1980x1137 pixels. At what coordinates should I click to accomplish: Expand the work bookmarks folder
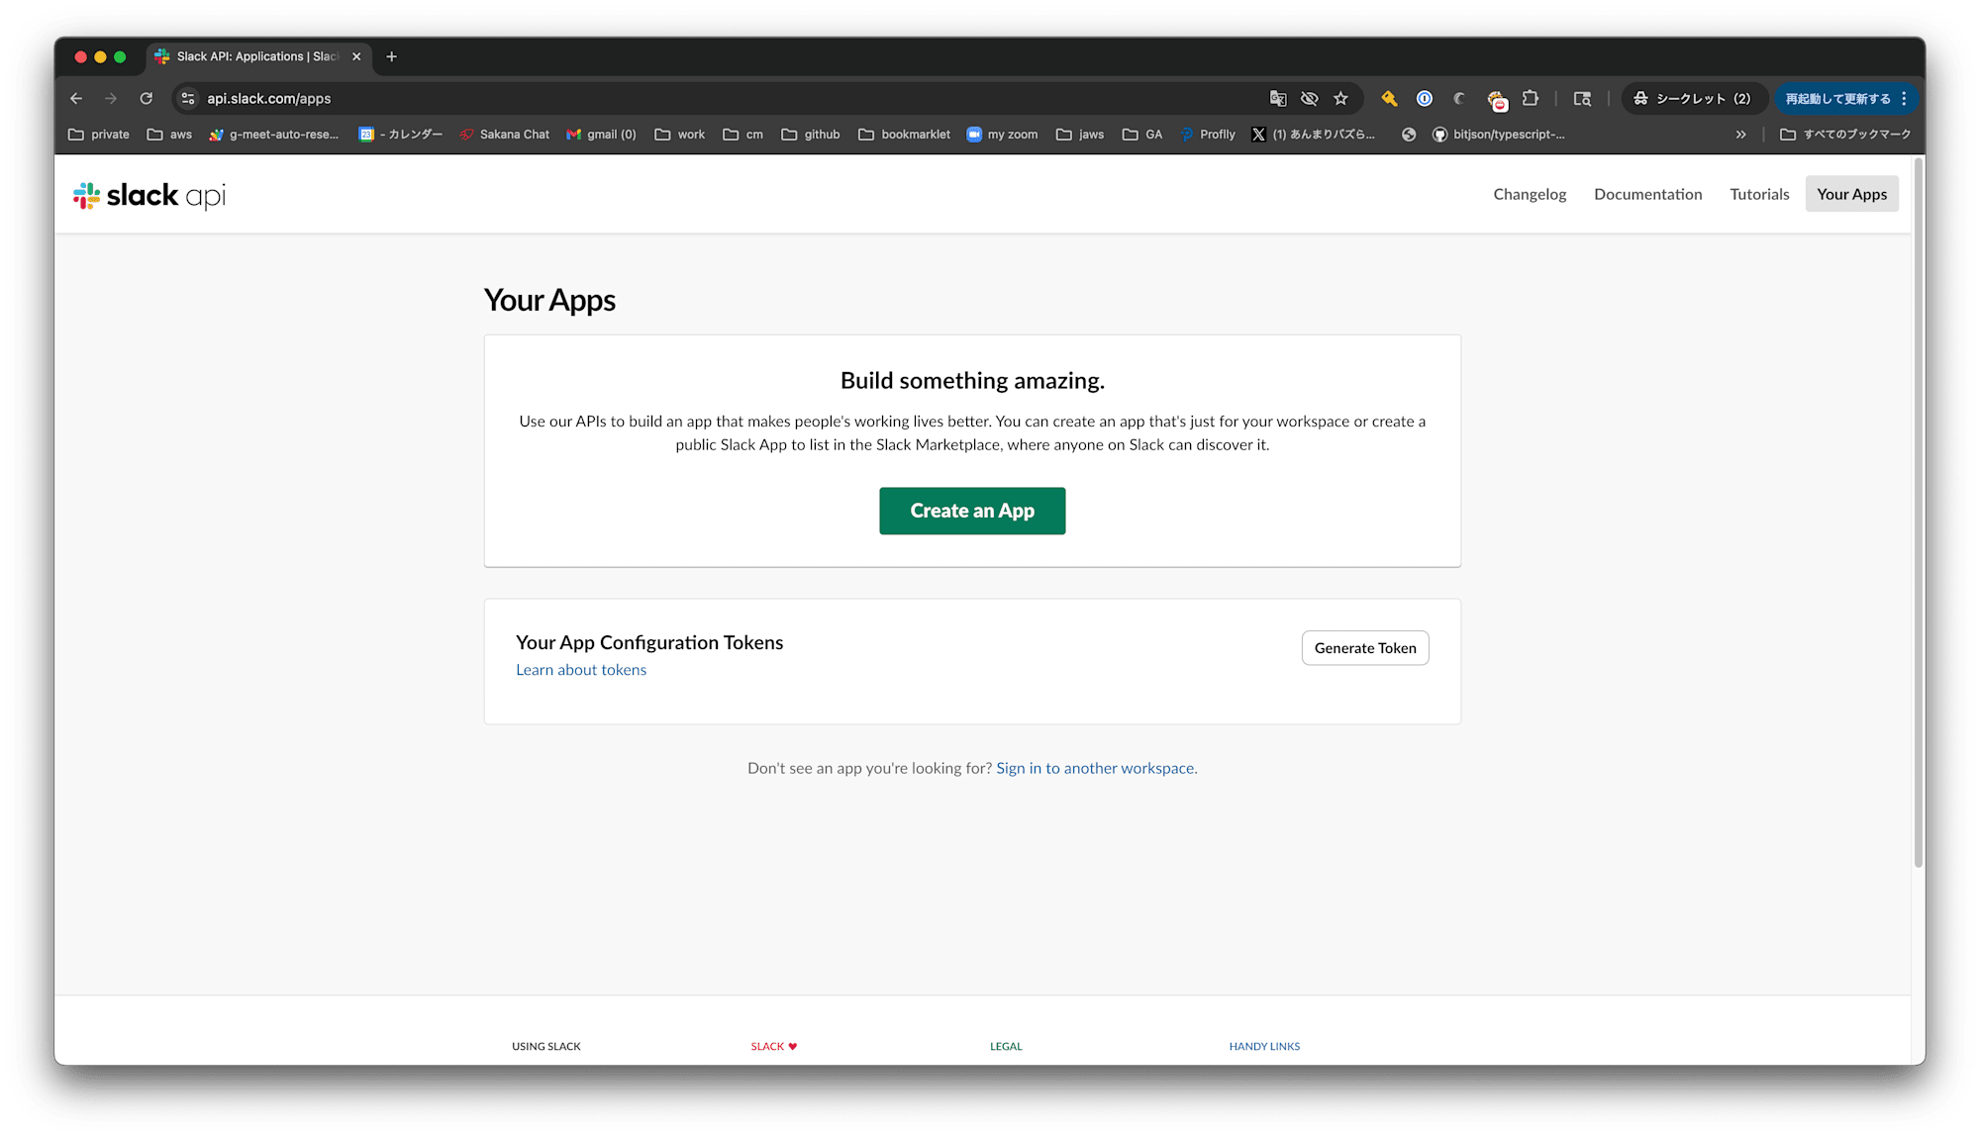coord(680,135)
